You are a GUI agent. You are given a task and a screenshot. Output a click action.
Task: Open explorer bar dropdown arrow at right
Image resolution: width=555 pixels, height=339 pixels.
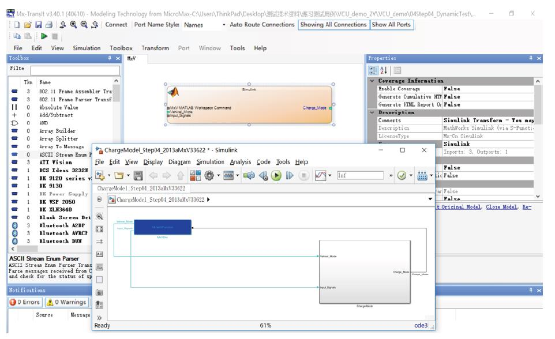tap(430, 199)
